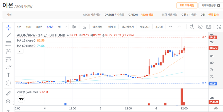Redo the chart action
The height and width of the screenshot is (112, 223).
(179, 27)
